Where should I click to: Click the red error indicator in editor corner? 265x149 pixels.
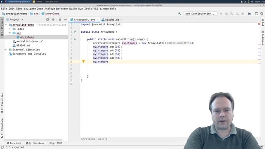(259, 24)
